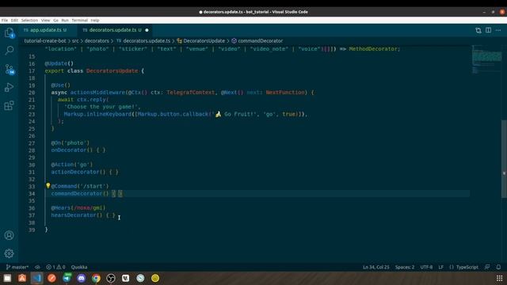Click actionsMiddleware method name
507x285 pixels.
click(97, 93)
